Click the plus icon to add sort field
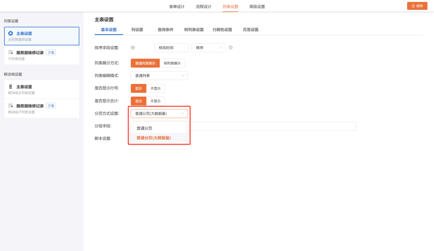The height and width of the screenshot is (251, 434). coord(133,48)
